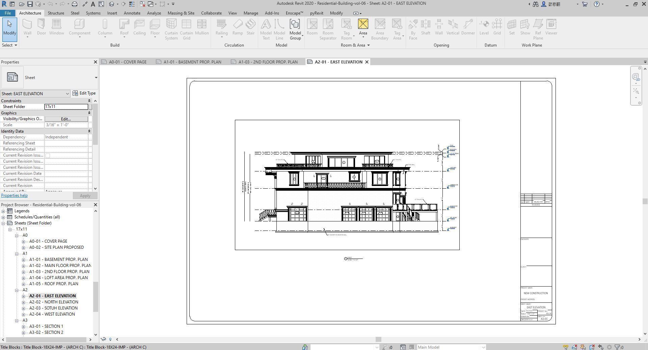Open the Help question mark icon
Image resolution: width=648 pixels, height=350 pixels.
(597, 4)
